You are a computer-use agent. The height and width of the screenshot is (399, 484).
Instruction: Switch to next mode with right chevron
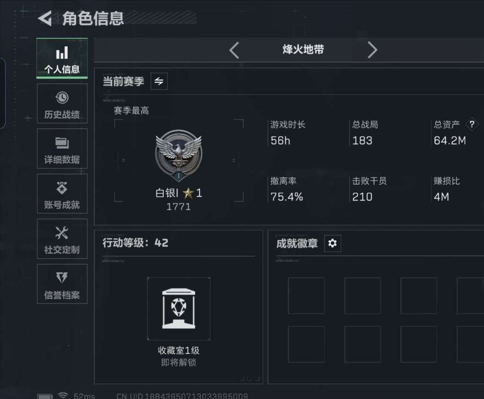tap(372, 50)
